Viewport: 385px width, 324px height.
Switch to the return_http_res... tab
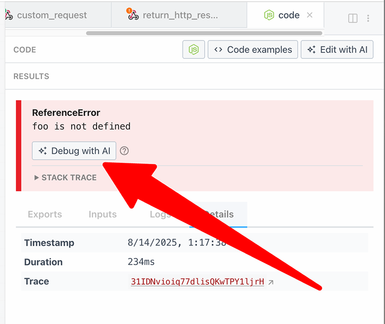coord(179,15)
